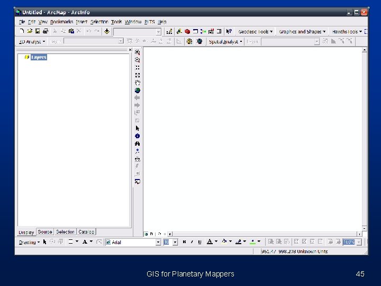The height and width of the screenshot is (286, 381).
Task: Open the Window menu
Action: pyautogui.click(x=133, y=22)
